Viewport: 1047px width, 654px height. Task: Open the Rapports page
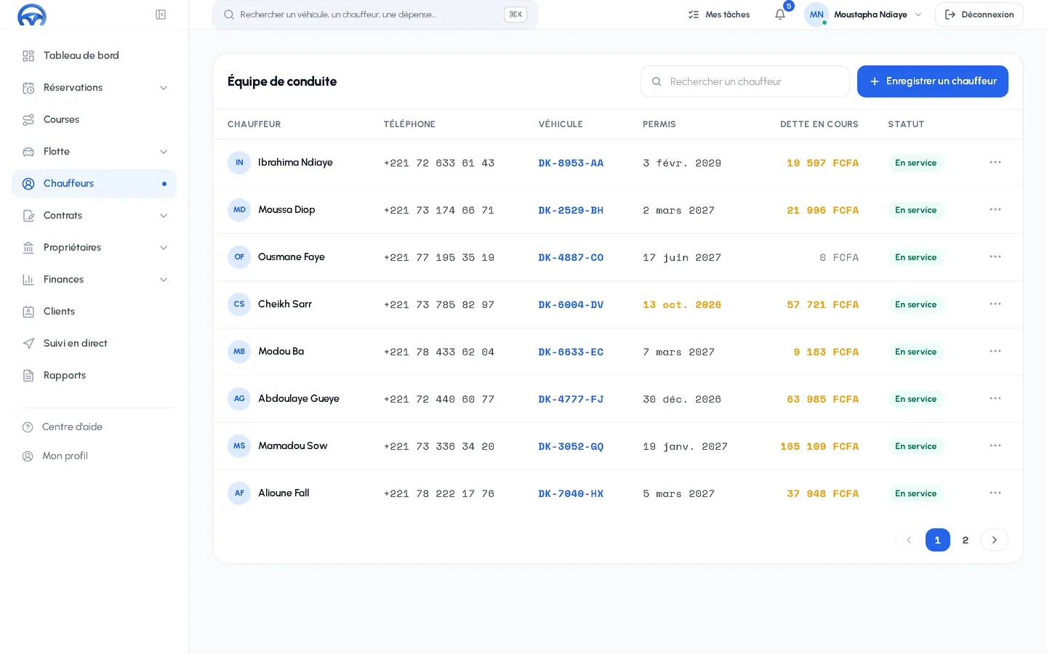pos(94,376)
